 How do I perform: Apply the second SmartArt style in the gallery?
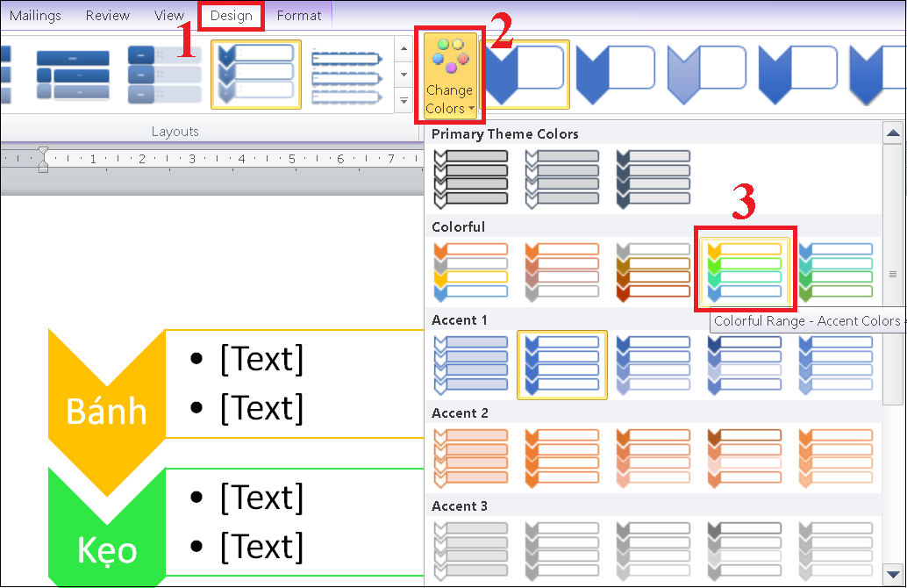tap(616, 75)
